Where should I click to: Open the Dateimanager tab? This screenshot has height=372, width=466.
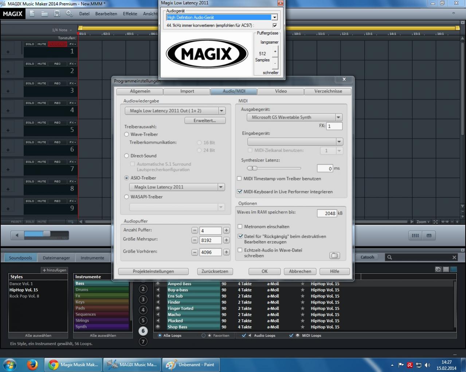point(56,258)
